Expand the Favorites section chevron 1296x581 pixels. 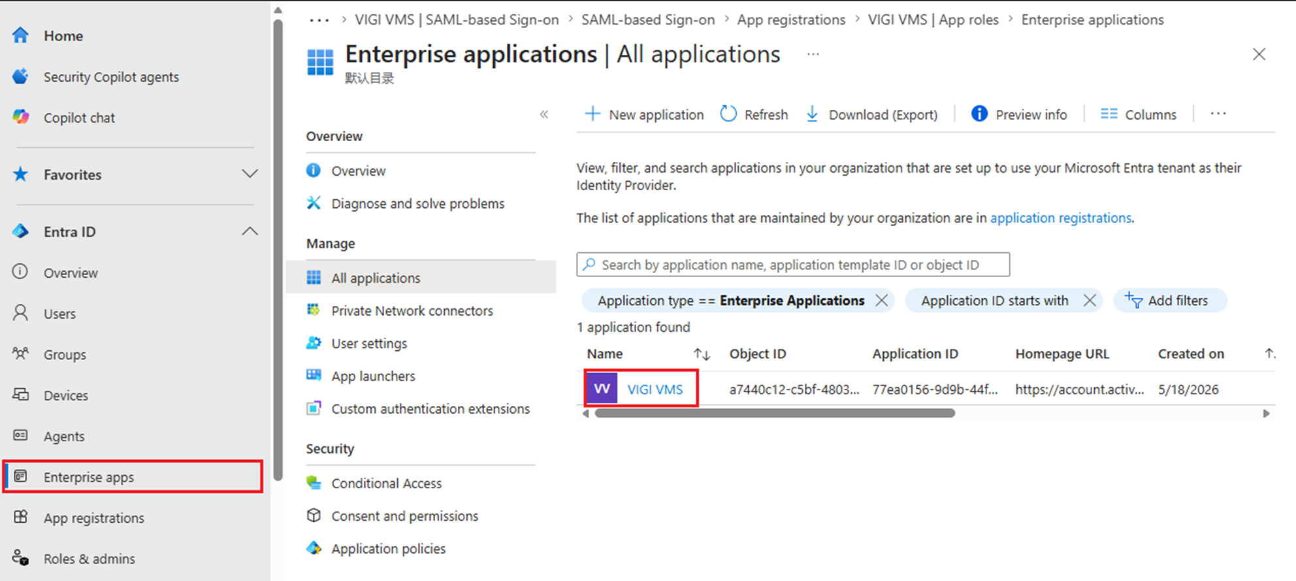250,174
